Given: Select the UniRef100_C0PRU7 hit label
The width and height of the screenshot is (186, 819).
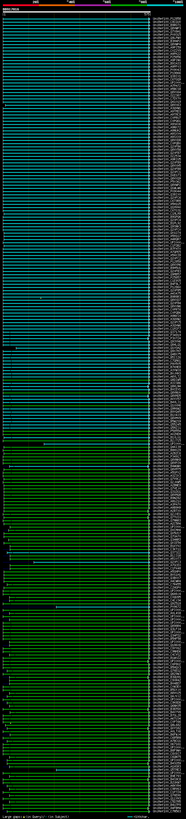Looking at the screenshot, I should pos(167,118).
